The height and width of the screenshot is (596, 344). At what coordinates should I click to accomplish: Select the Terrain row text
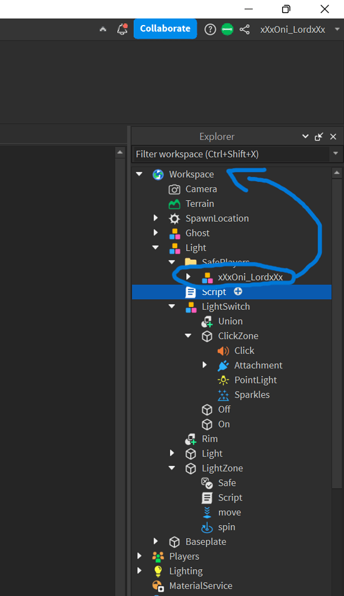[x=200, y=204]
